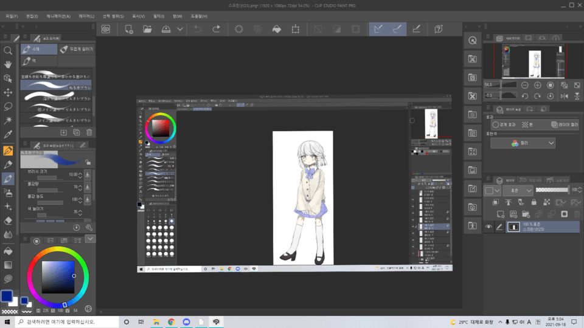
Task: Open the Edit (편집) menu
Action: click(32, 16)
